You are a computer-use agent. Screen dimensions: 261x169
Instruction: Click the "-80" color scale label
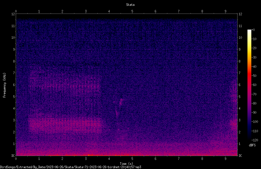coord(254,103)
